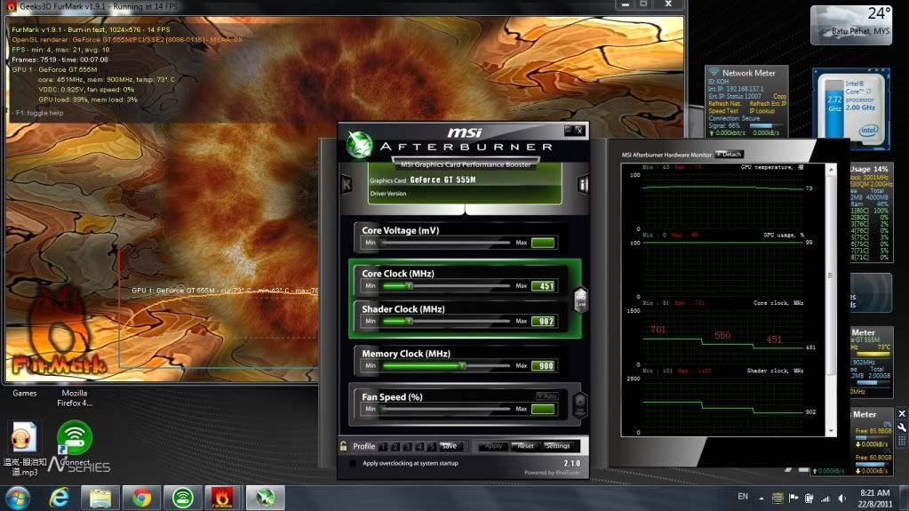
Task: Toggle apply overclocking at system startup
Action: coord(353,463)
